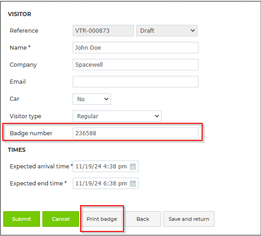This screenshot has height=236, width=261.
Task: Click the Submit button
Action: pyautogui.click(x=22, y=219)
